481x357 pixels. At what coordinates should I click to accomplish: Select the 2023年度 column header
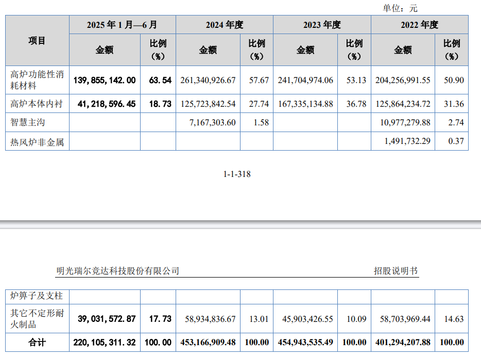tap(321, 25)
